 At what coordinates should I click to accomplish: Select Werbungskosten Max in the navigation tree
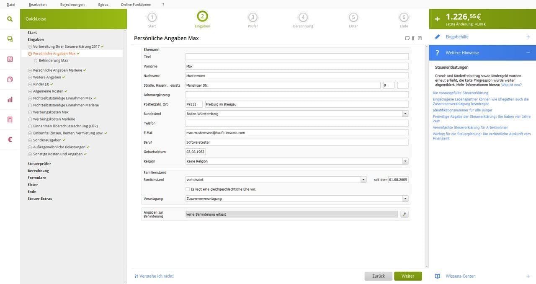click(51, 112)
